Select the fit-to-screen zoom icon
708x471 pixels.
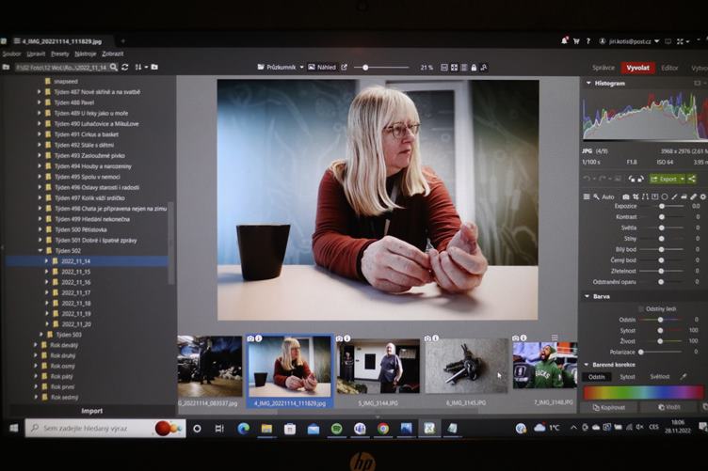[x=454, y=68]
